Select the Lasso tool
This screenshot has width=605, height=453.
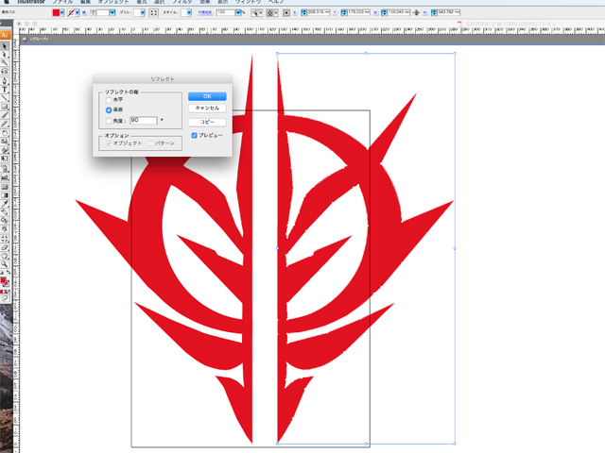[5, 72]
